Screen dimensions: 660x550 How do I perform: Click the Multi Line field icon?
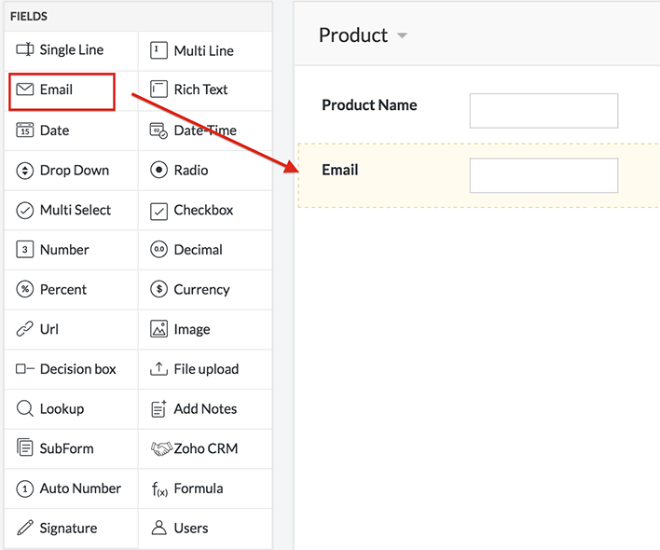tap(158, 50)
